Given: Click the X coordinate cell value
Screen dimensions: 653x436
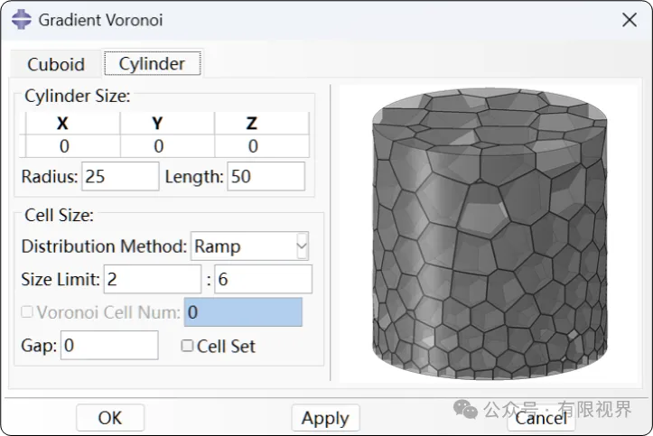Looking at the screenshot, I should (64, 146).
